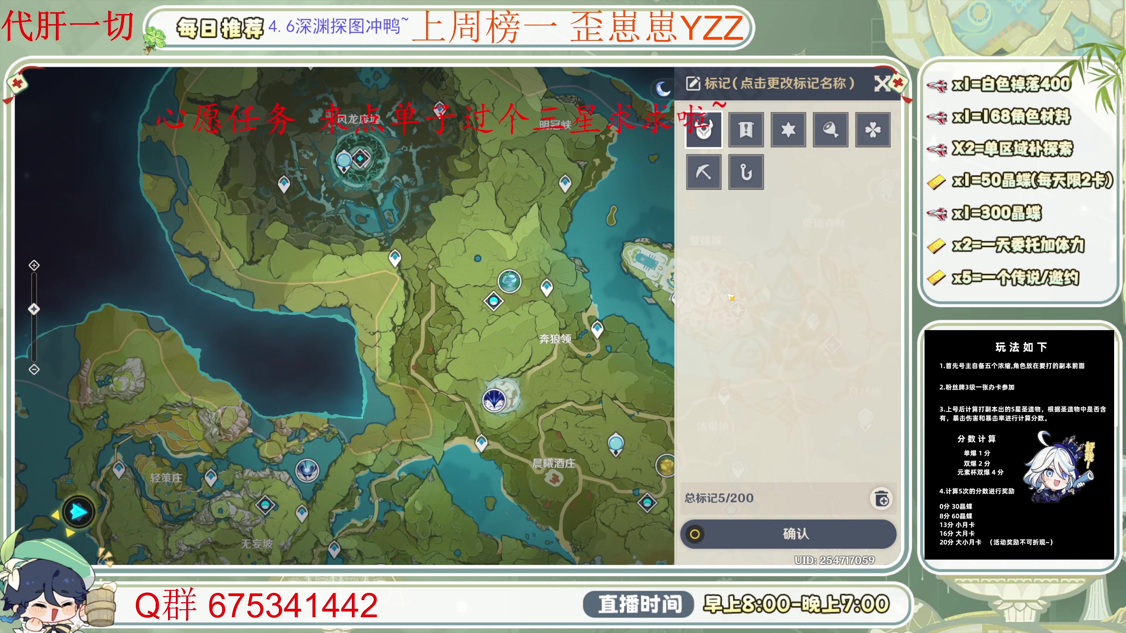Select waypoint right of Anemo boss icon
1126x633 pixels.
(547, 288)
